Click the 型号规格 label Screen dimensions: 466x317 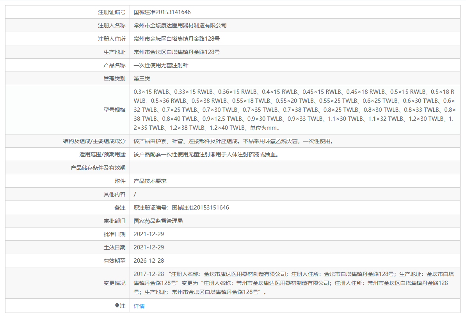pyautogui.click(x=114, y=110)
